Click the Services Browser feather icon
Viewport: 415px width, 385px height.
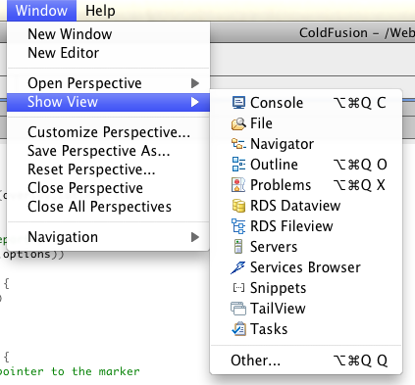coord(237,267)
